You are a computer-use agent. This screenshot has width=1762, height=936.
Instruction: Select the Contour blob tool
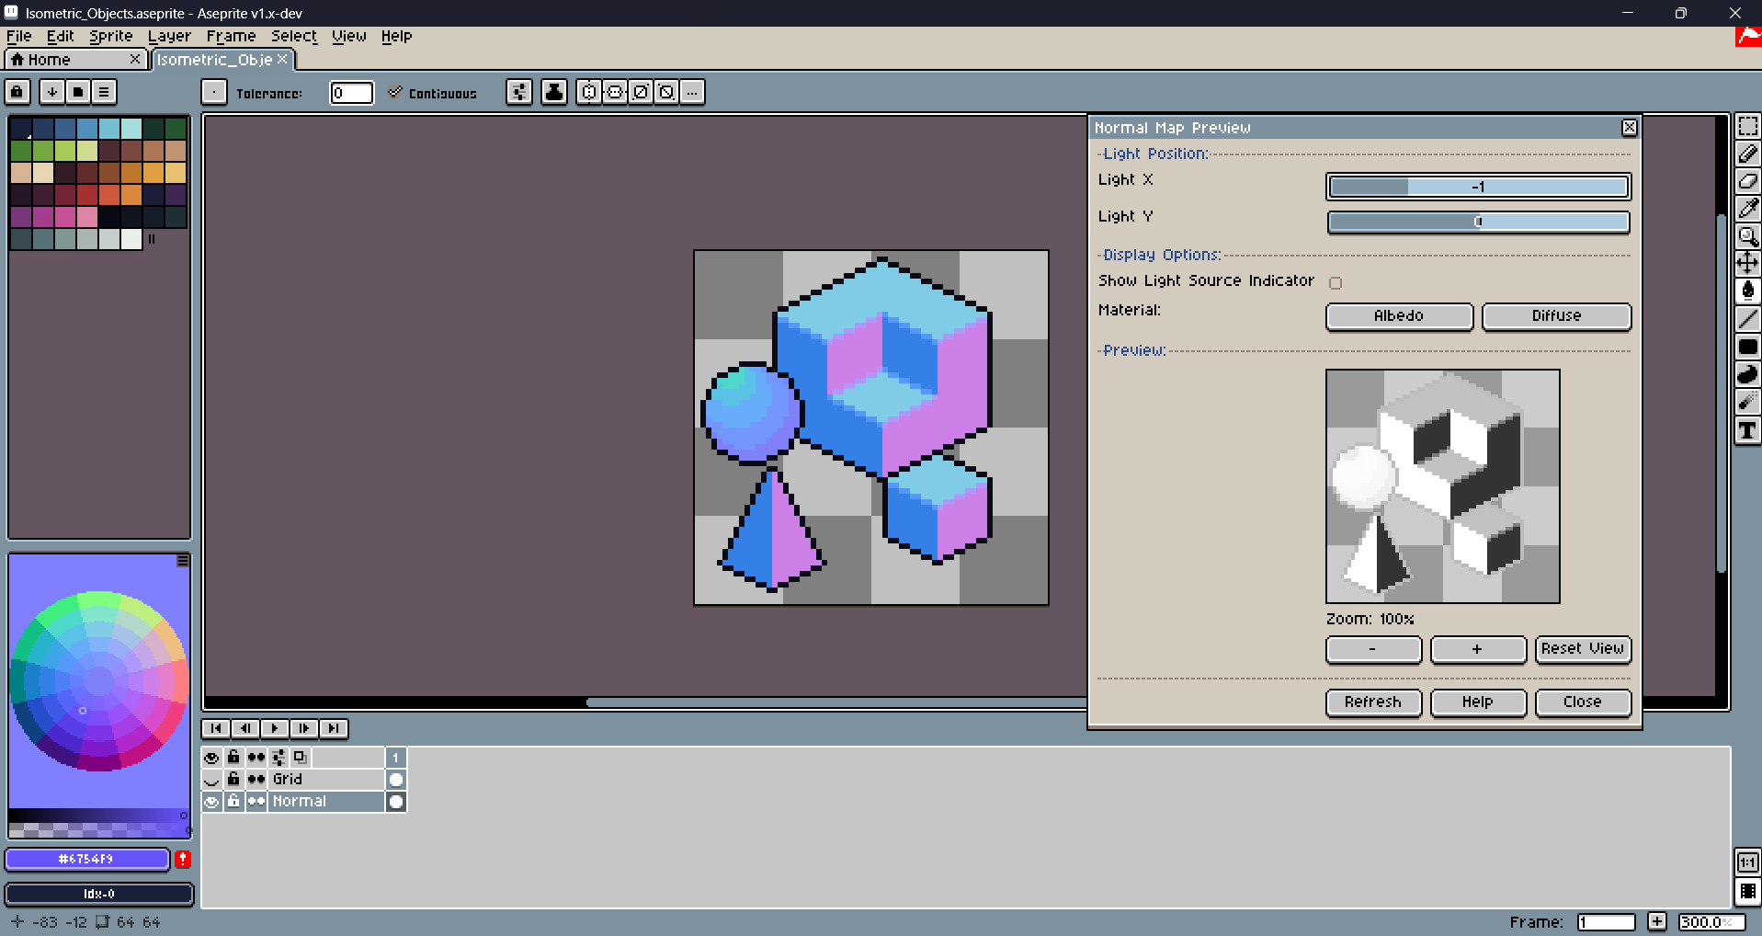coord(1747,374)
